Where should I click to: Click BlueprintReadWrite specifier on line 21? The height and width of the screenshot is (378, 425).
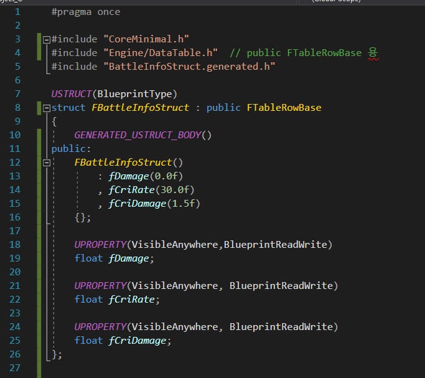tap(281, 286)
